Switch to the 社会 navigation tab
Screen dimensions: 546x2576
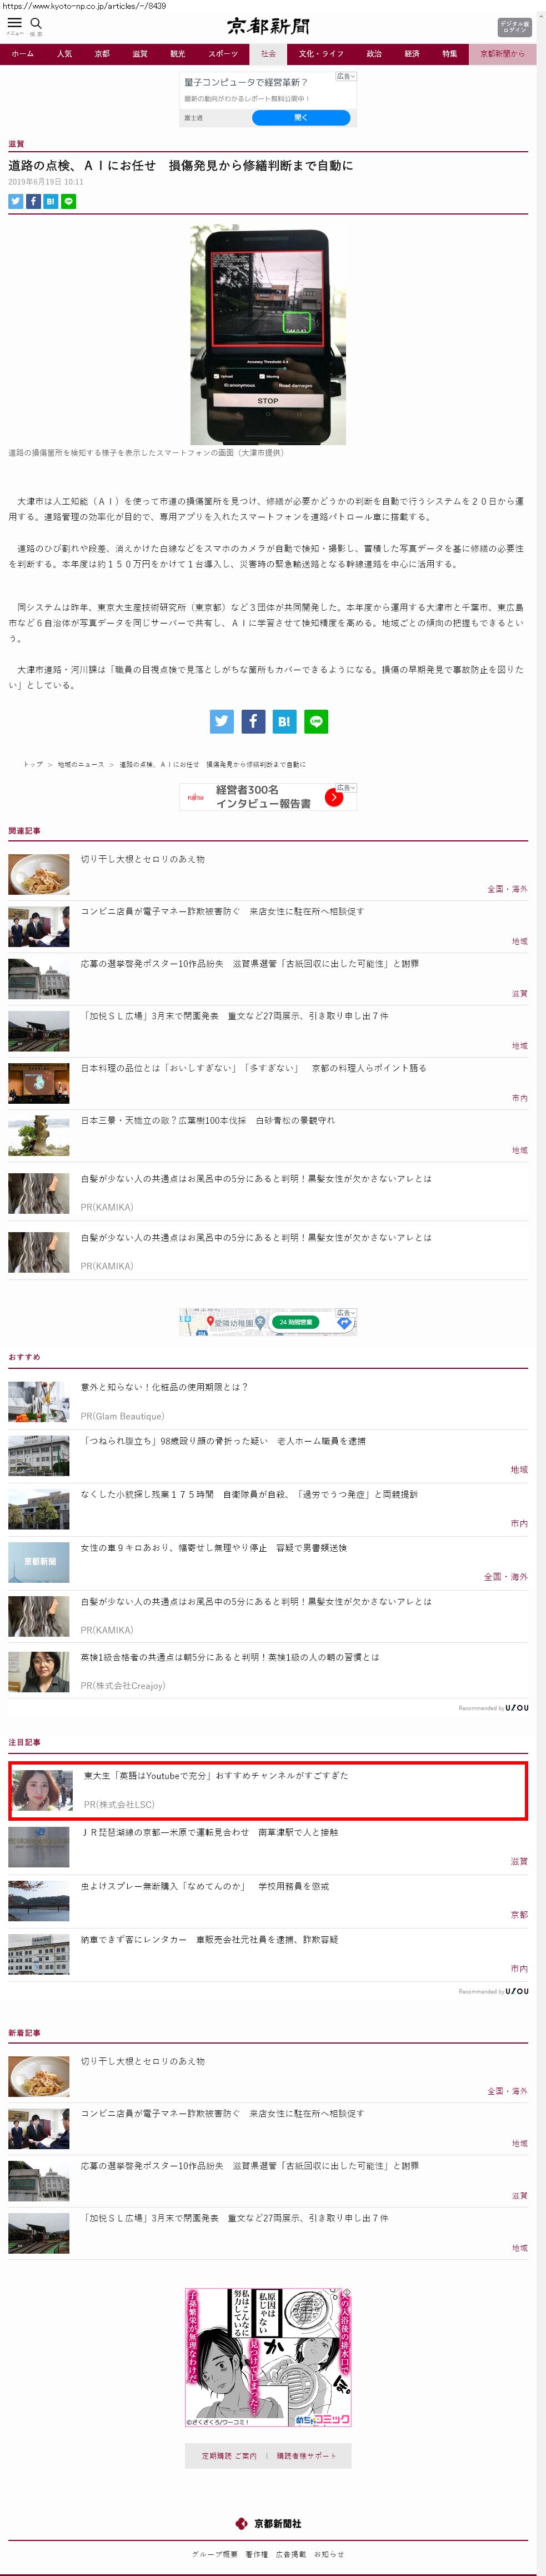[x=268, y=54]
